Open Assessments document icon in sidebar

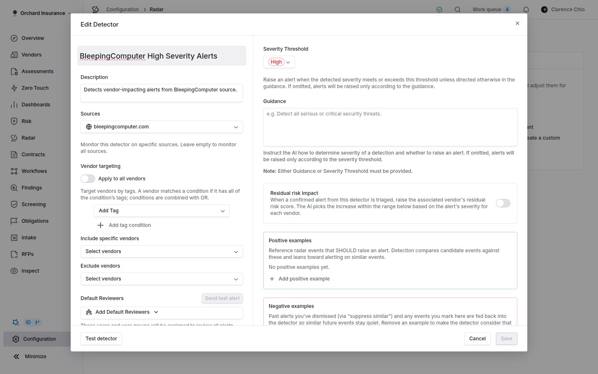pyautogui.click(x=14, y=71)
